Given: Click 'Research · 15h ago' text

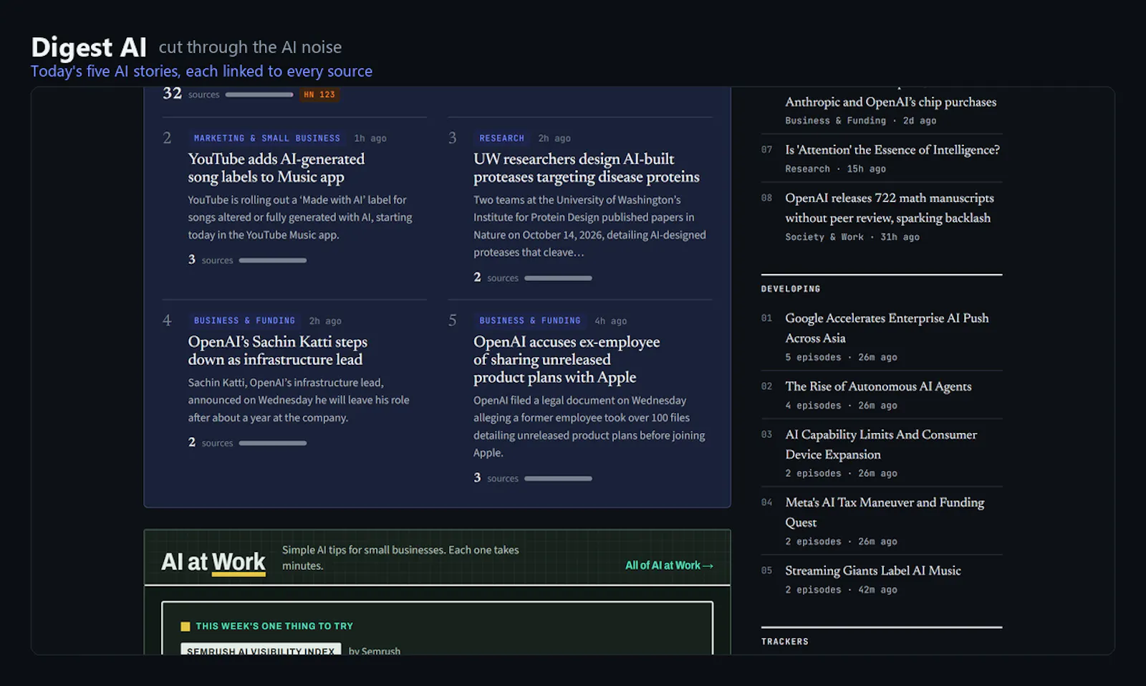Looking at the screenshot, I should (835, 169).
